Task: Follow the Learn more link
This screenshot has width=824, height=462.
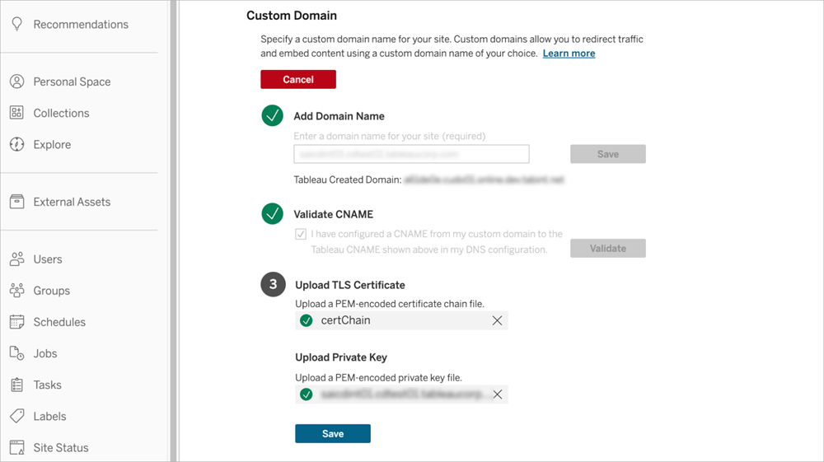Action: pyautogui.click(x=569, y=54)
